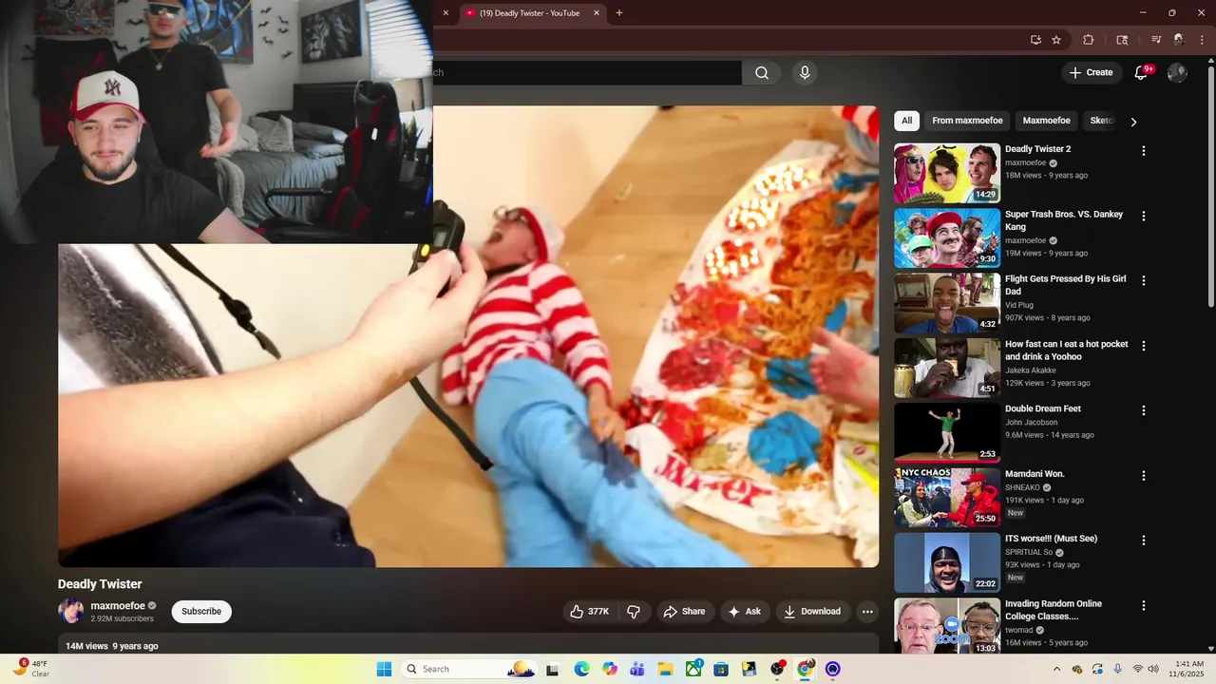Like the video (377K thumbs up)
1216x684 pixels.
[589, 612]
